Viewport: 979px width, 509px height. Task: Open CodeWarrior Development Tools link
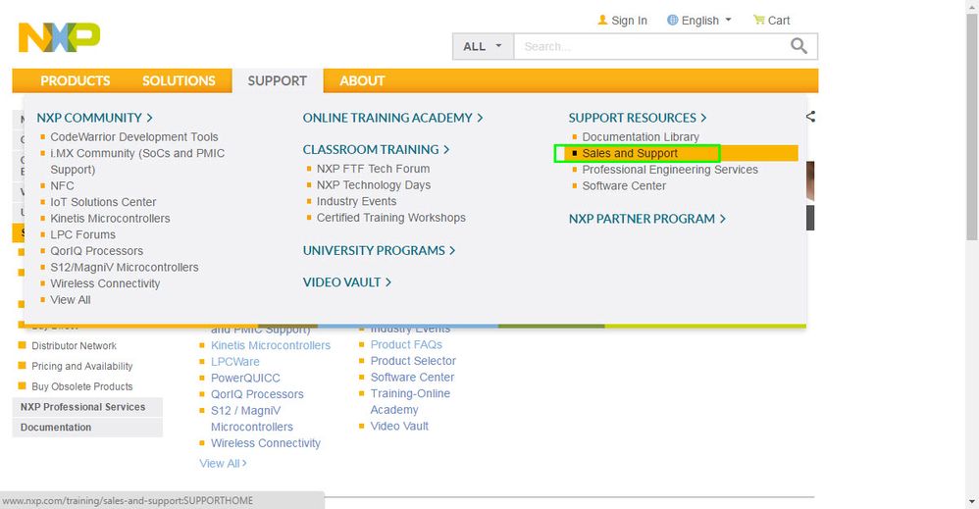click(134, 136)
